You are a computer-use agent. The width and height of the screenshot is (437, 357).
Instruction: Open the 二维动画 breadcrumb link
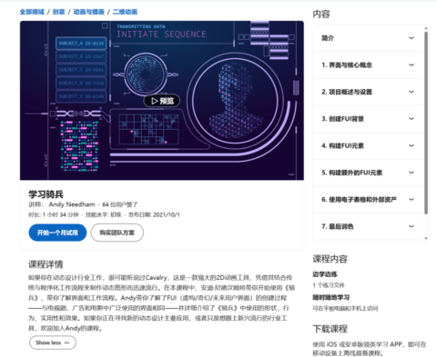[x=125, y=12]
